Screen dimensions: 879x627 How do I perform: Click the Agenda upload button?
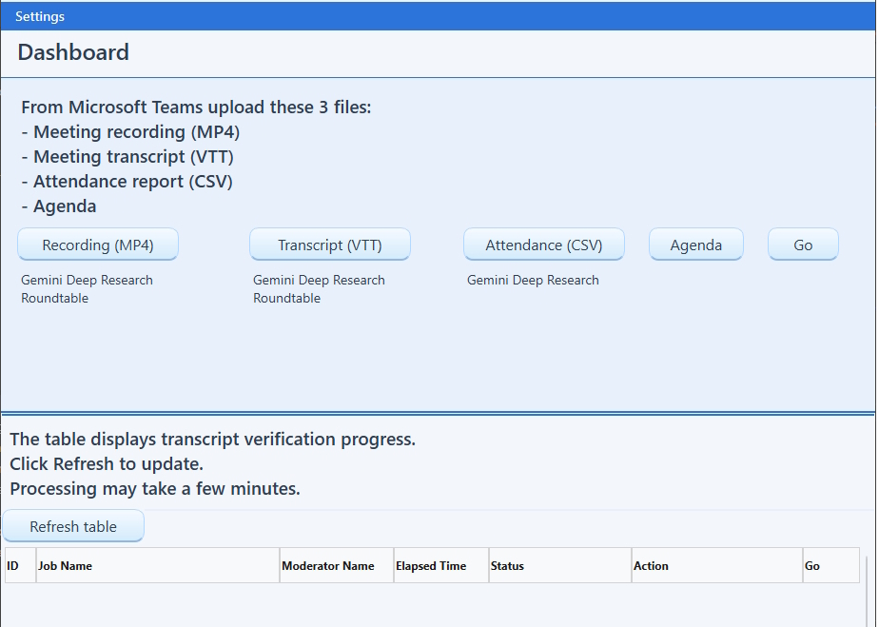pyautogui.click(x=696, y=245)
